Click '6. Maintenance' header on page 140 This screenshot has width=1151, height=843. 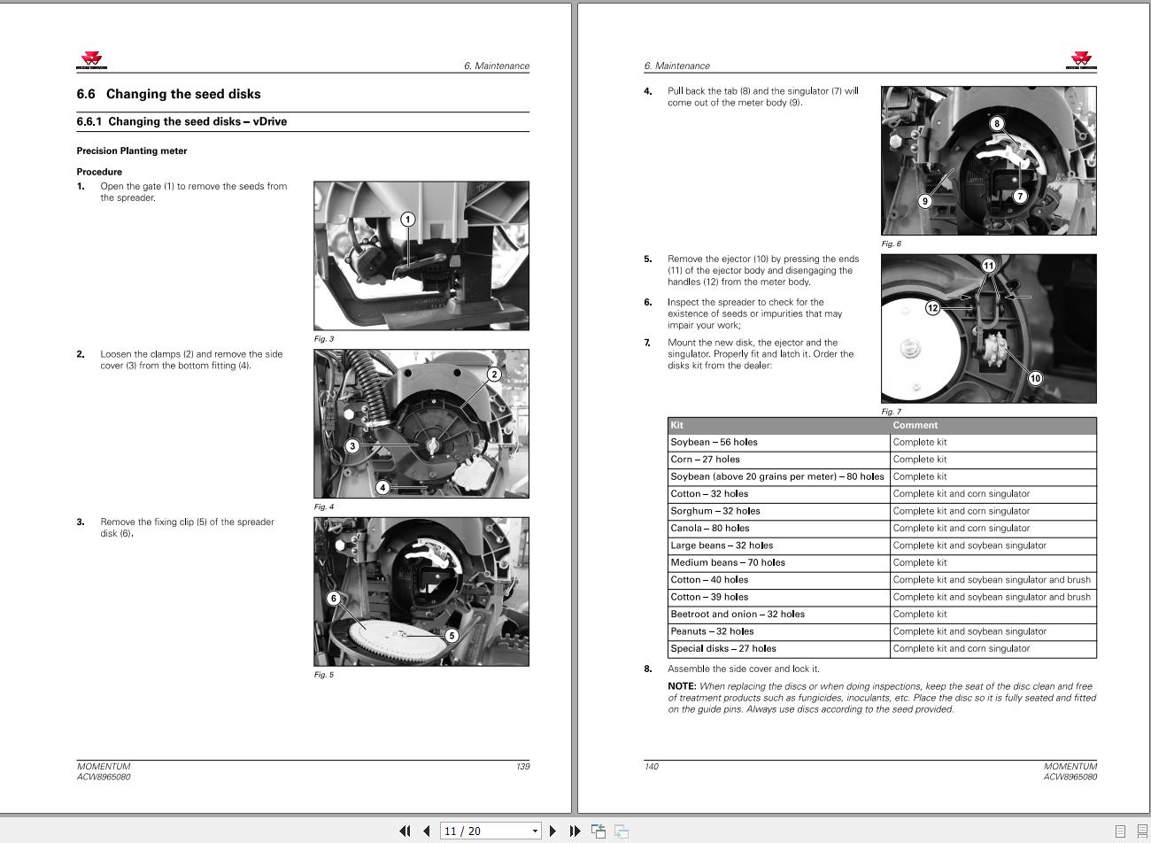click(x=676, y=66)
